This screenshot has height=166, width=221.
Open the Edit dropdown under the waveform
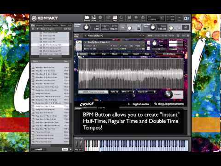coord(115,92)
